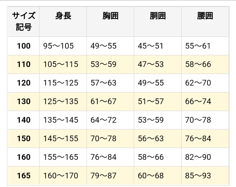Select the size 100 row label
This screenshot has height=187, width=236.
click(x=24, y=46)
